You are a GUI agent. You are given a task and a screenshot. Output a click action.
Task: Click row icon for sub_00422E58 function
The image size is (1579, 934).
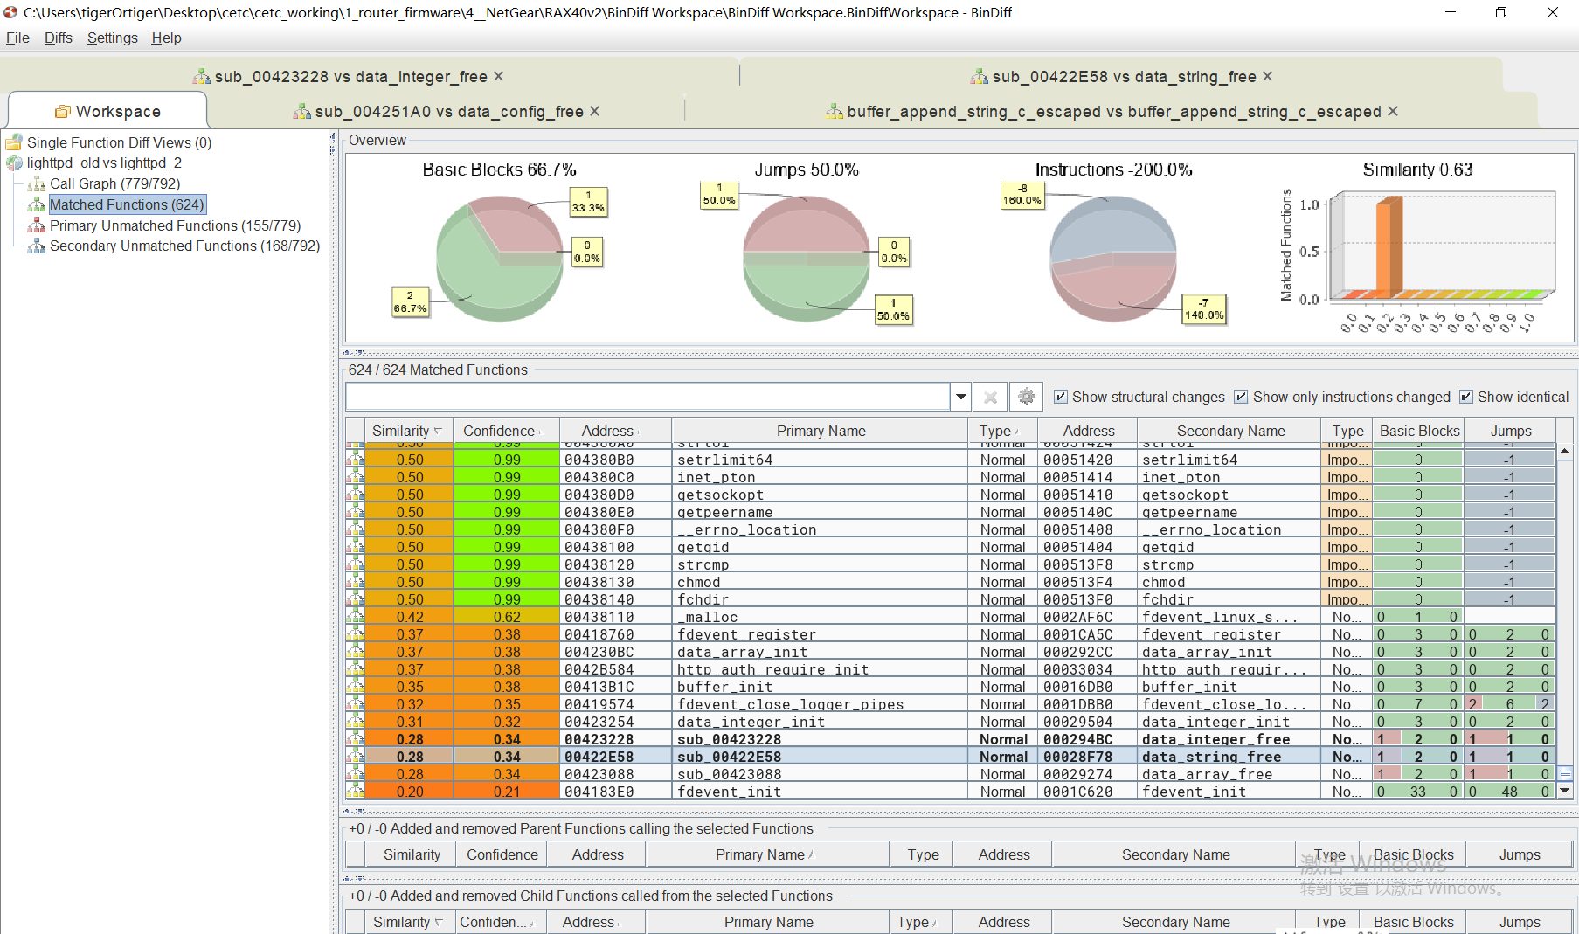click(356, 757)
